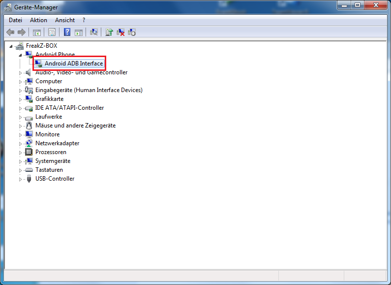Click the Android ADB Interface device icon

pyautogui.click(x=38, y=63)
